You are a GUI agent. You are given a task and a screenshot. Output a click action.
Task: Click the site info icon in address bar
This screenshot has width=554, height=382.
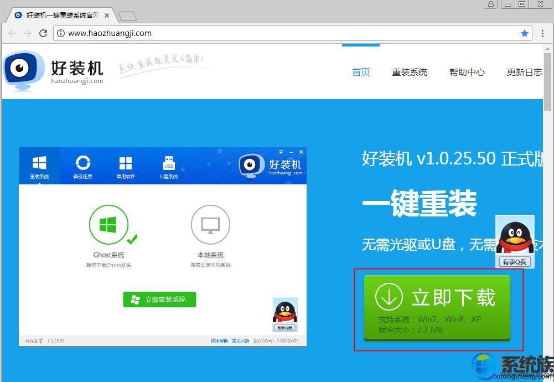click(61, 33)
